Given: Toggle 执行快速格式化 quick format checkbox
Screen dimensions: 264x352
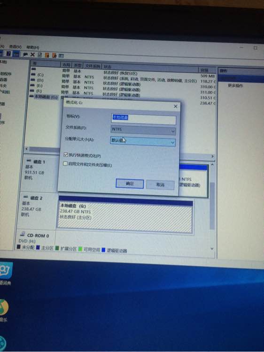Looking at the screenshot, I should pos(66,154).
